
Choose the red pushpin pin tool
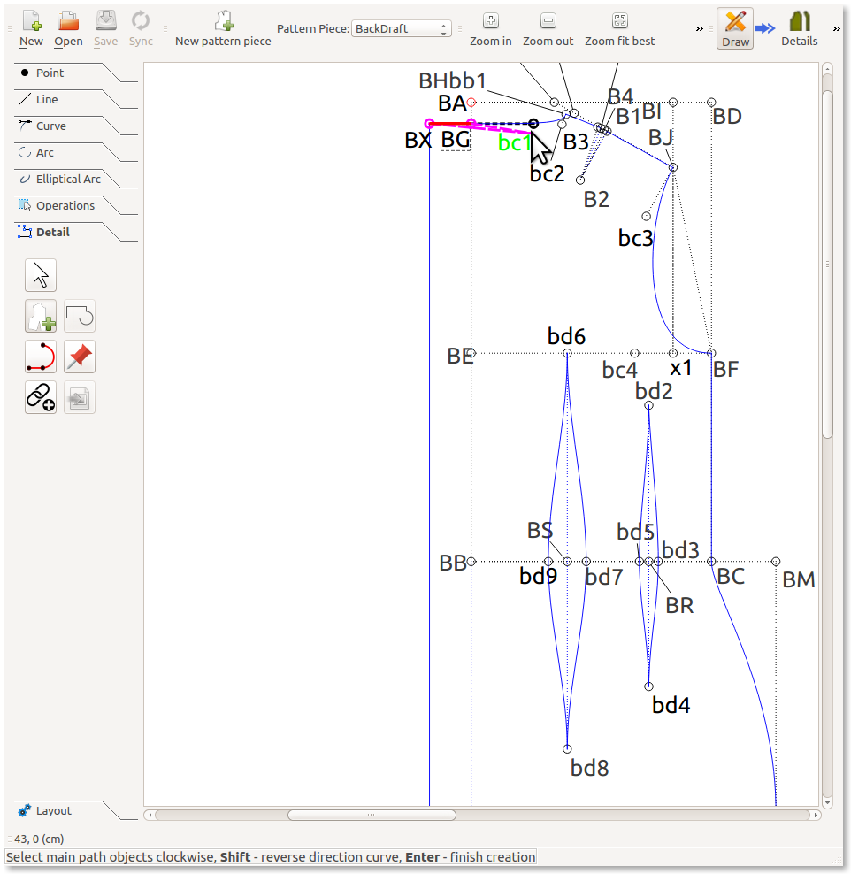[80, 356]
